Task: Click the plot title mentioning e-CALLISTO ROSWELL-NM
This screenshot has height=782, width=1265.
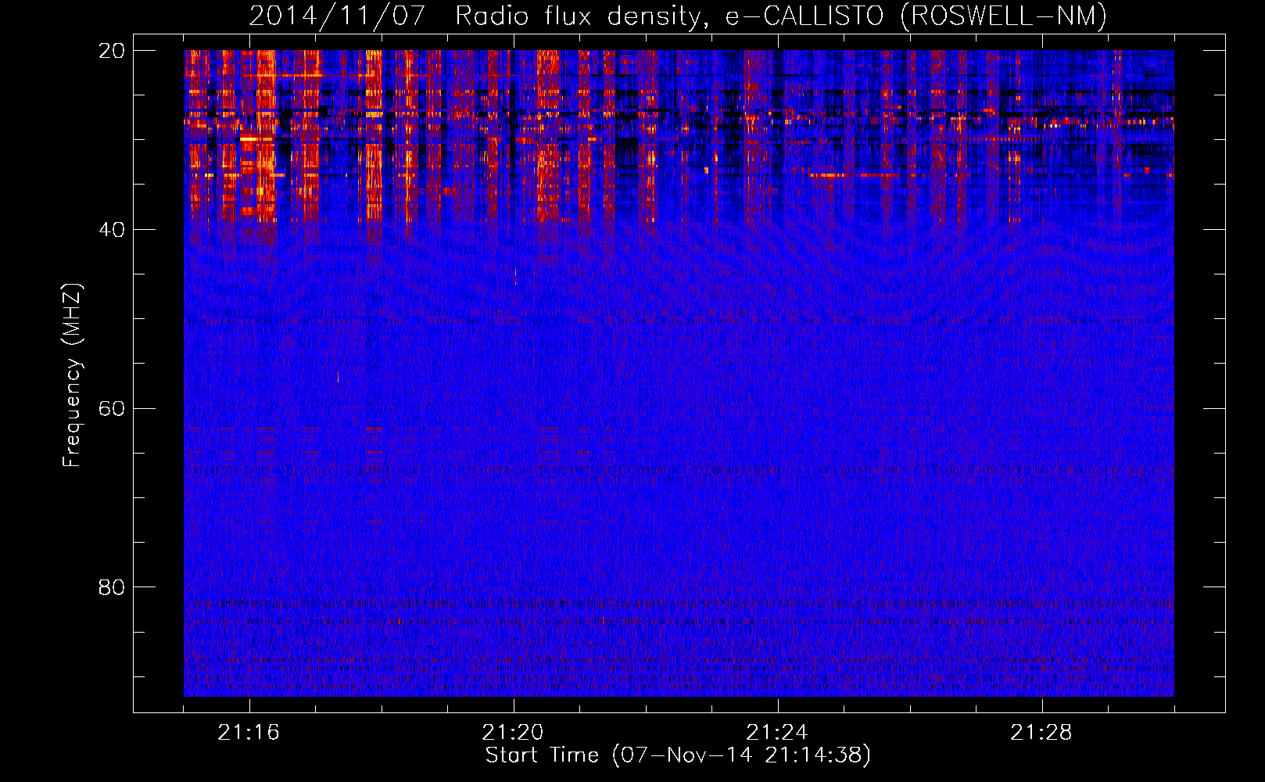Action: [678, 16]
